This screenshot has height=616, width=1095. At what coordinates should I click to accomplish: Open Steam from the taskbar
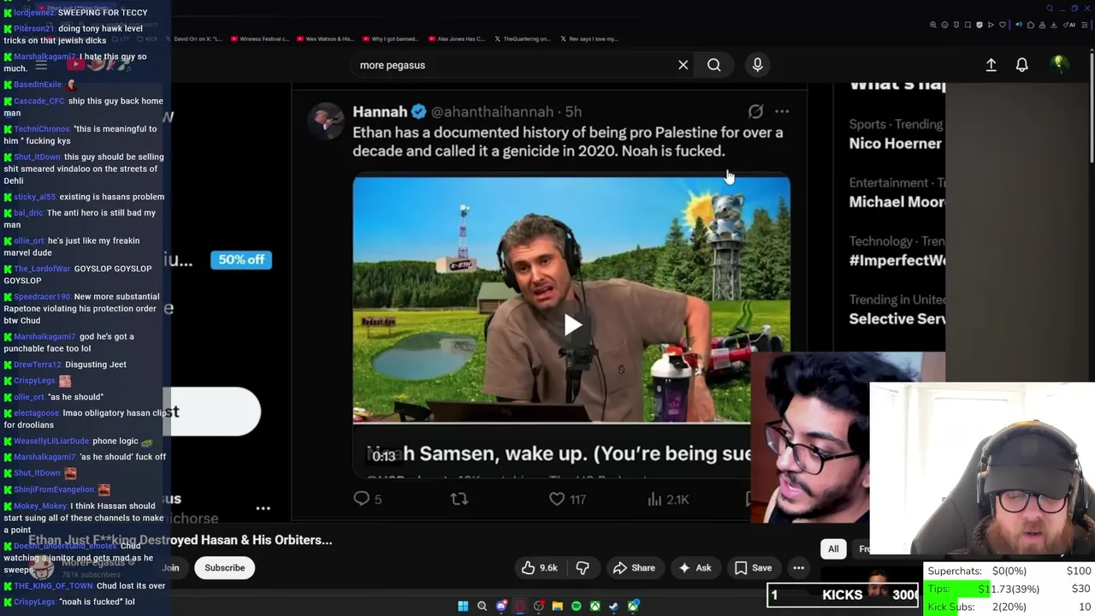click(x=613, y=606)
